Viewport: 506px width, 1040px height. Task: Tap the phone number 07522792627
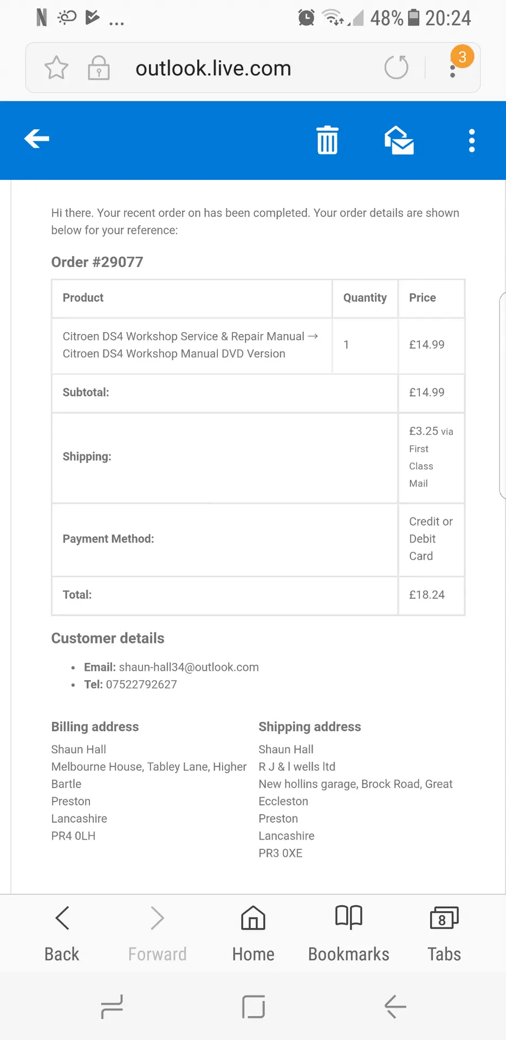point(141,685)
